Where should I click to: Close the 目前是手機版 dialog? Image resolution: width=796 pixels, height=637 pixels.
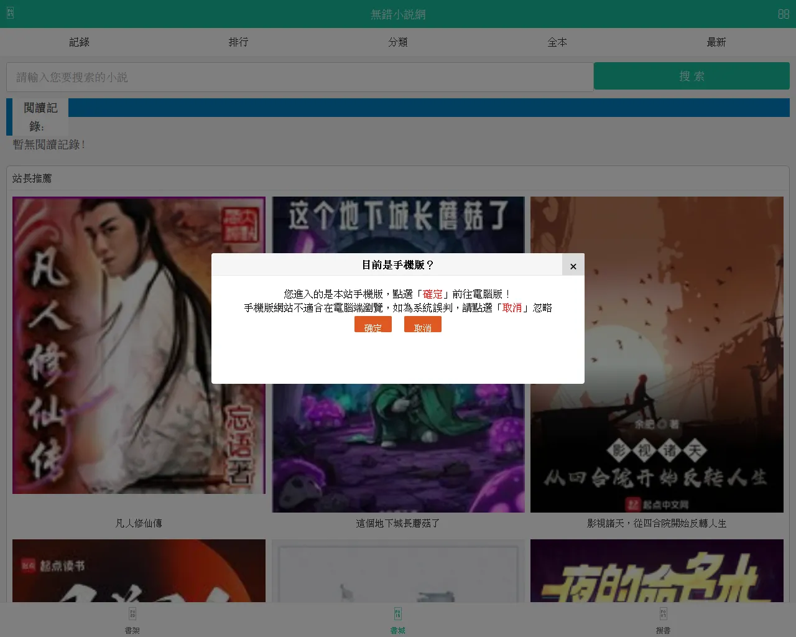[573, 266]
